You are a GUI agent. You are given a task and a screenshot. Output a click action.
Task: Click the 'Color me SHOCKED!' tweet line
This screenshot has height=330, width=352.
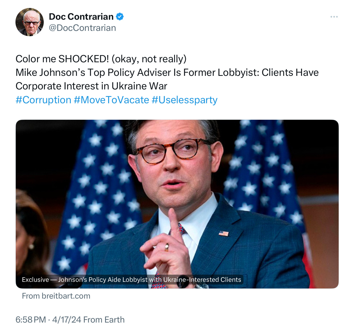click(101, 59)
